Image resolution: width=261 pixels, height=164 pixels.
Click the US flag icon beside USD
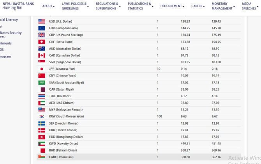pyautogui.click(x=42, y=21)
